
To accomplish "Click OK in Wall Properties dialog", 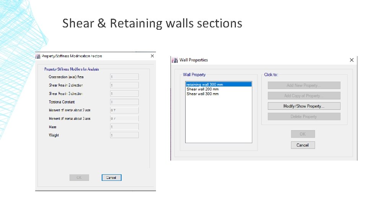I will click(303, 134).
